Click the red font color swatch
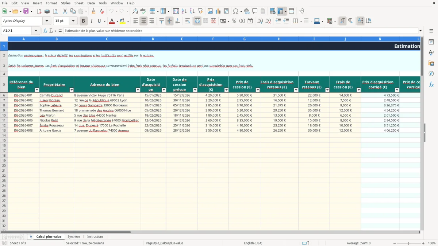The width and height of the screenshot is (438, 246). (x=112, y=21)
